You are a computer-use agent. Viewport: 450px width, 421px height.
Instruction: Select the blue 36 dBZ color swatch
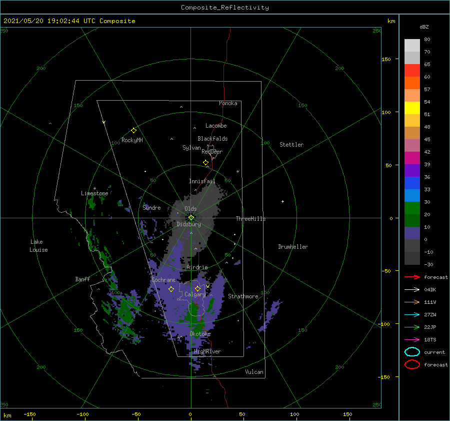[x=412, y=183]
